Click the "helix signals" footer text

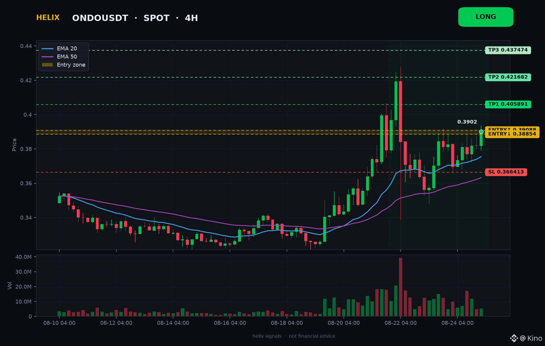pyautogui.click(x=267, y=336)
